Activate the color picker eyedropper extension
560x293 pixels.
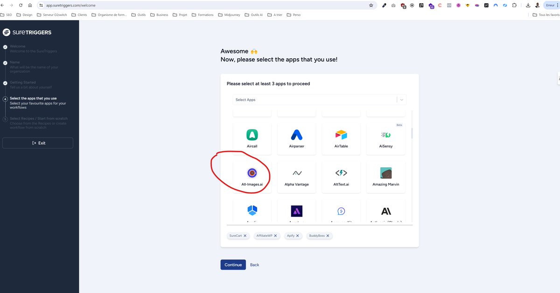tap(384, 6)
